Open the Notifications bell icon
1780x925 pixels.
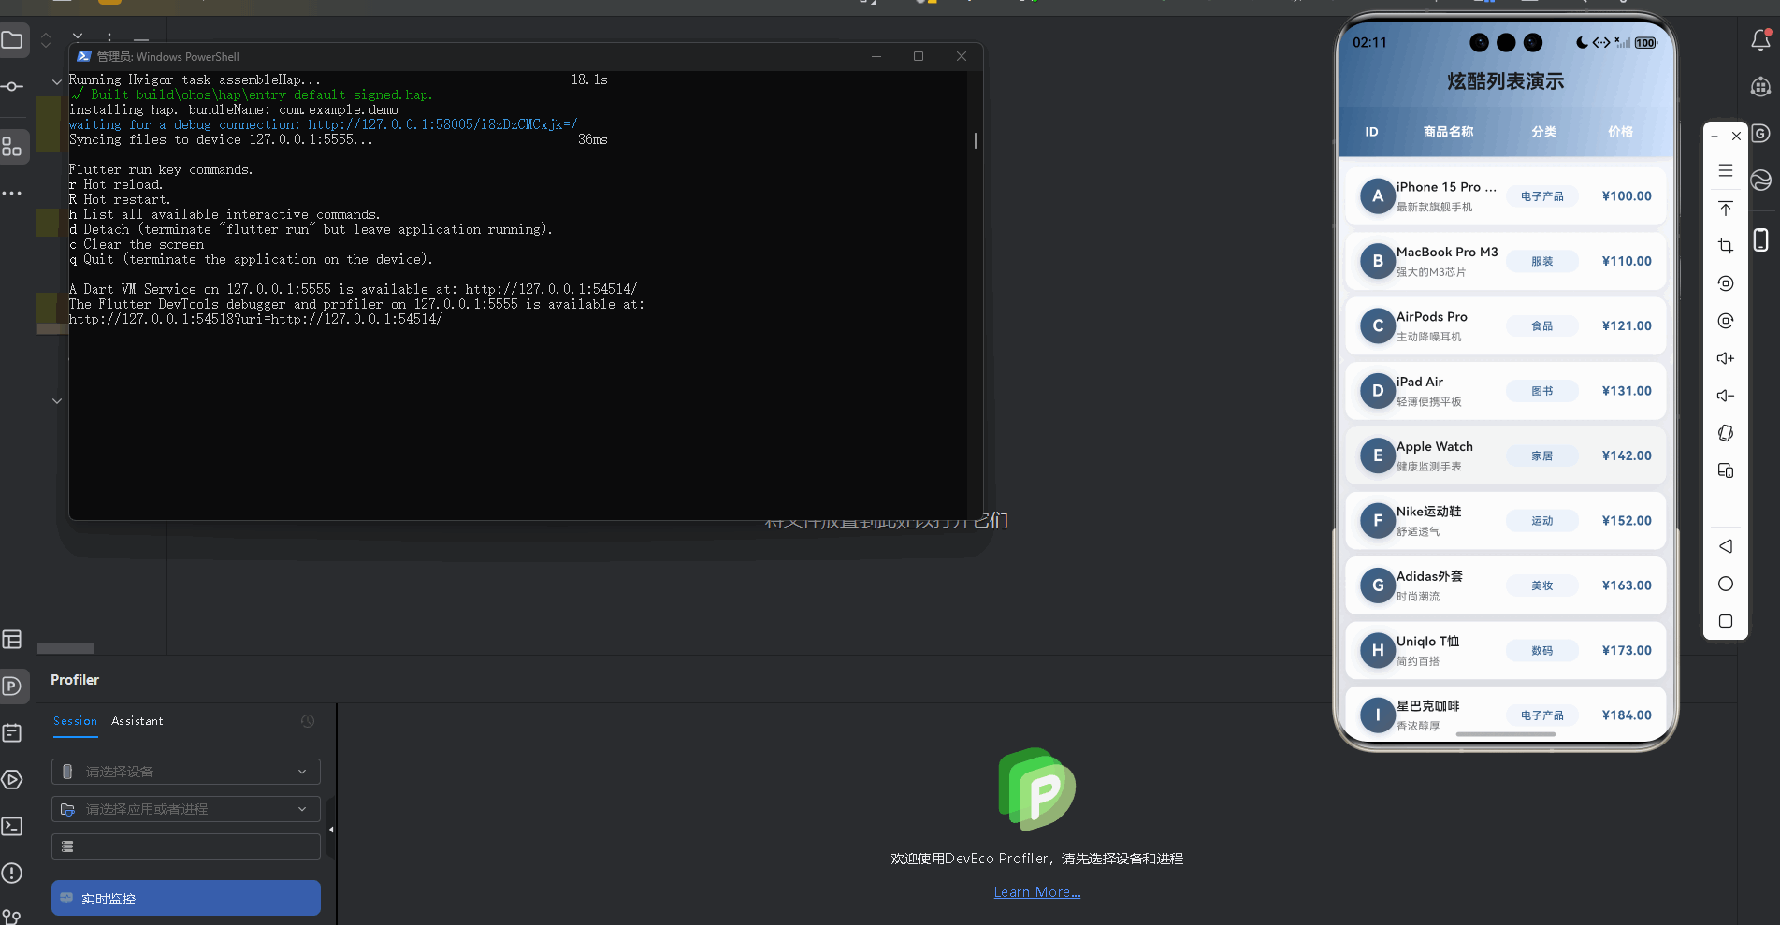pyautogui.click(x=1760, y=40)
